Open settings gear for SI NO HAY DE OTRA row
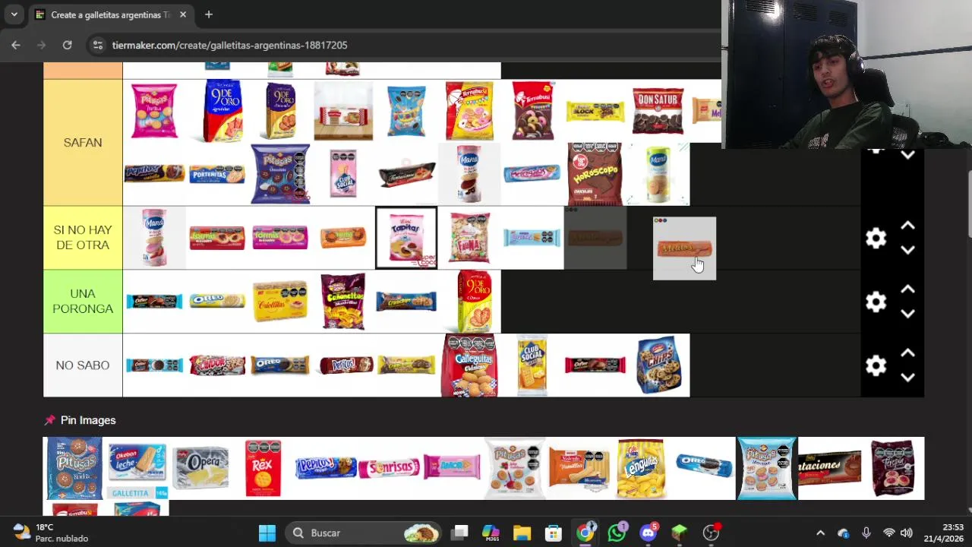The height and width of the screenshot is (547, 972). (876, 238)
